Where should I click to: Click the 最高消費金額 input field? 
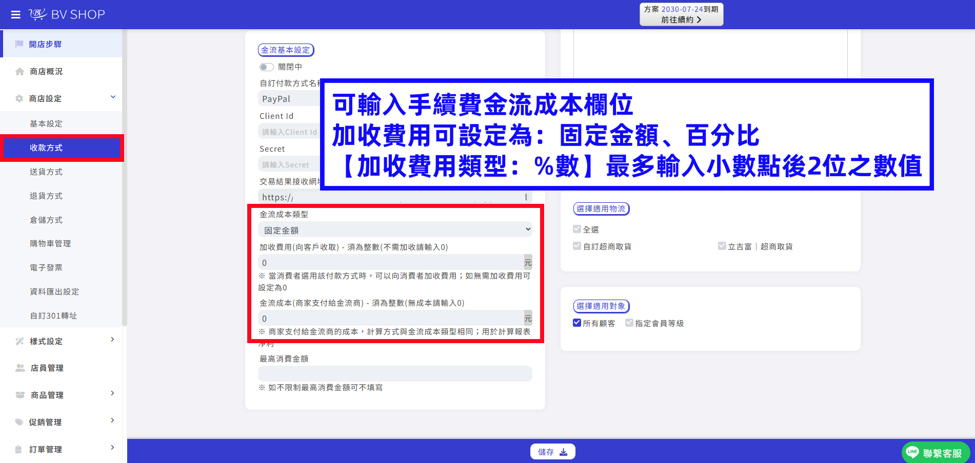tap(395, 373)
